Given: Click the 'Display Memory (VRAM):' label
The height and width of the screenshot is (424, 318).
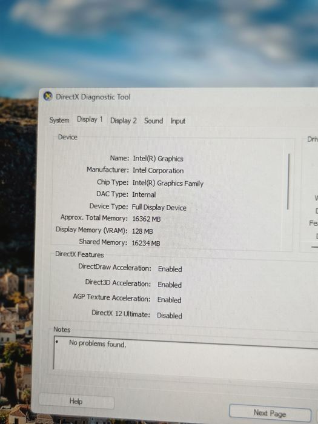Looking at the screenshot, I should pos(91,230).
